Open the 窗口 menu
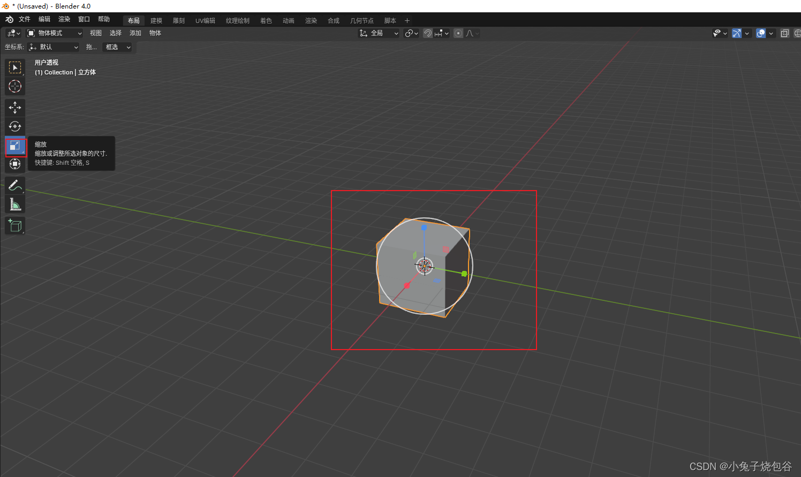The image size is (801, 477). pos(84,19)
